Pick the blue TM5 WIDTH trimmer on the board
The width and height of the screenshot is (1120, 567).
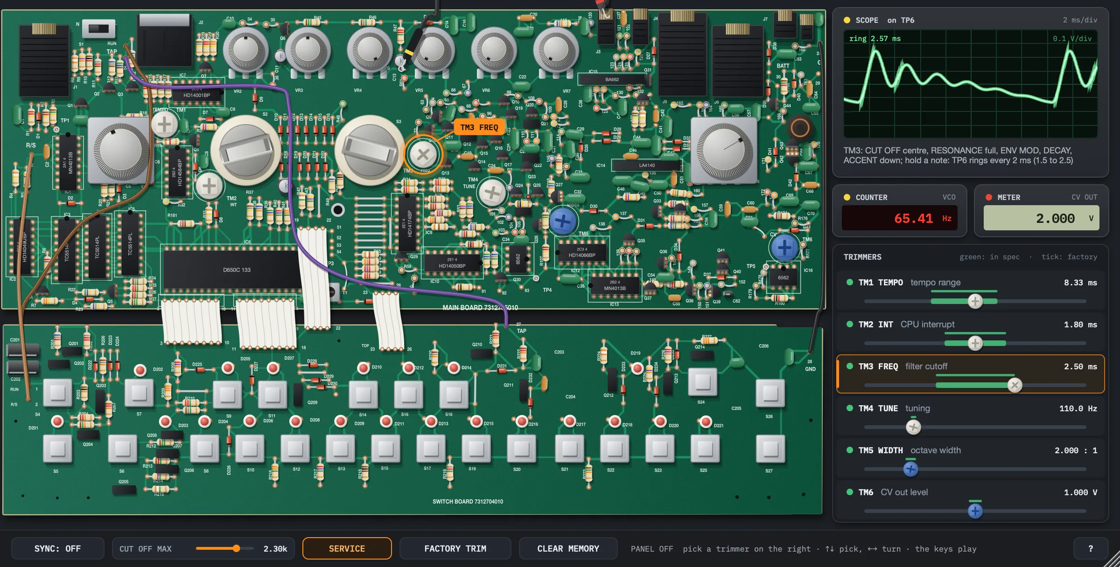click(562, 221)
